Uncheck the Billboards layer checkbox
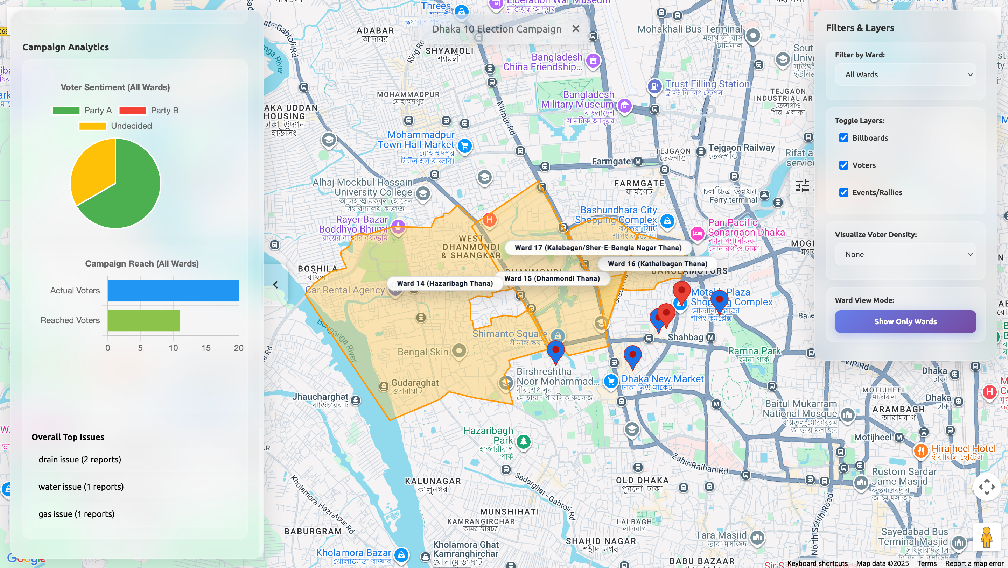The width and height of the screenshot is (1008, 568). pyautogui.click(x=843, y=137)
